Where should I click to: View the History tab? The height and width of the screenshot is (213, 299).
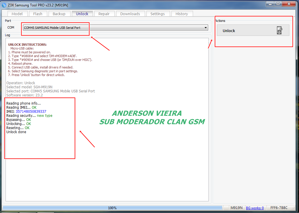pyautogui.click(x=182, y=14)
